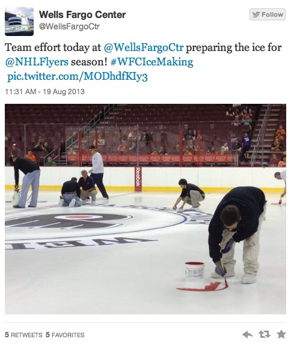Favorite the tweet with the star icon
This screenshot has width=294, height=345.
point(281,334)
